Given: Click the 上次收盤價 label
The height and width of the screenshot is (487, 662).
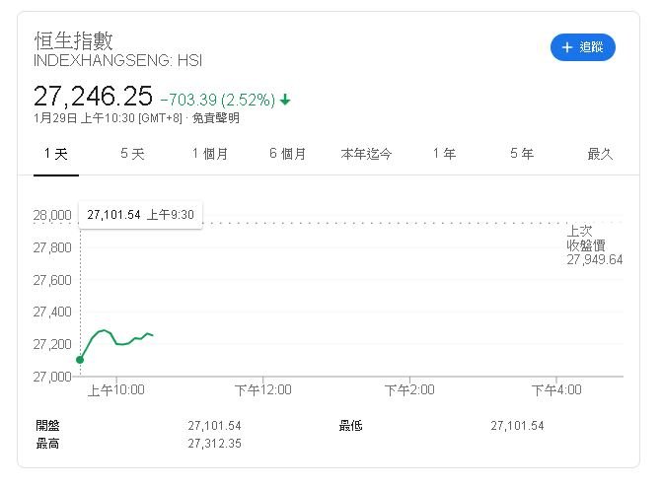Looking at the screenshot, I should pos(586,238).
